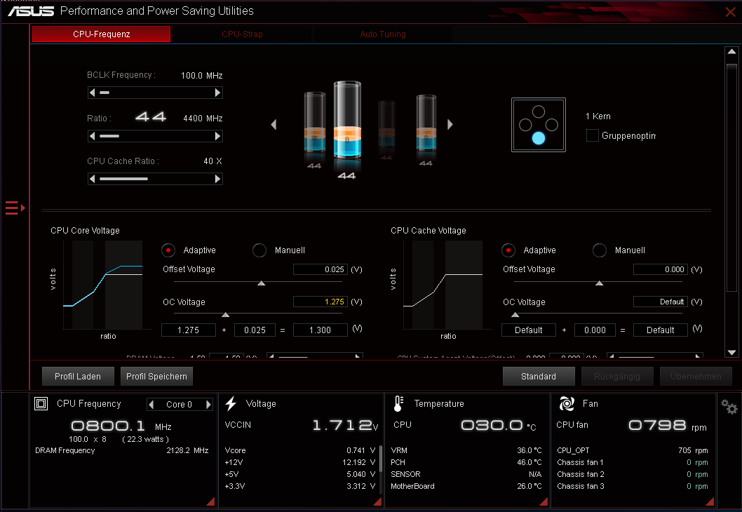This screenshot has height=512, width=742.
Task: Open the CPU-Frequenz tab
Action: click(101, 34)
